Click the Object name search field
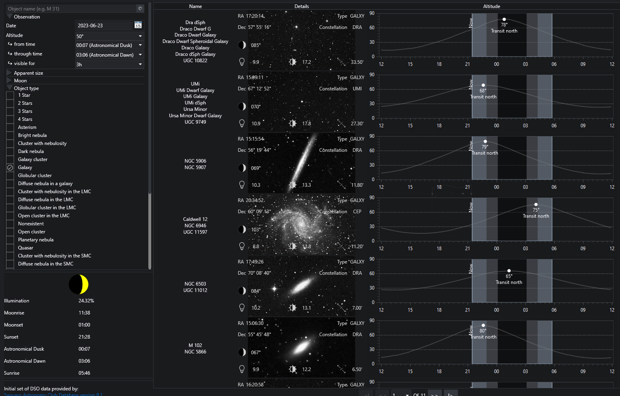Viewport: 620px width, 396px height. (x=72, y=8)
